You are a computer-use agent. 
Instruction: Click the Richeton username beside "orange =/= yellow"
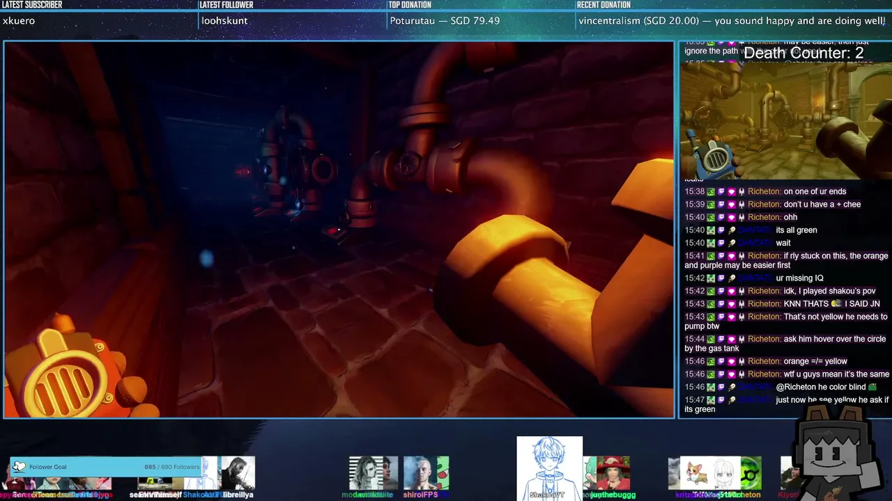coord(764,362)
